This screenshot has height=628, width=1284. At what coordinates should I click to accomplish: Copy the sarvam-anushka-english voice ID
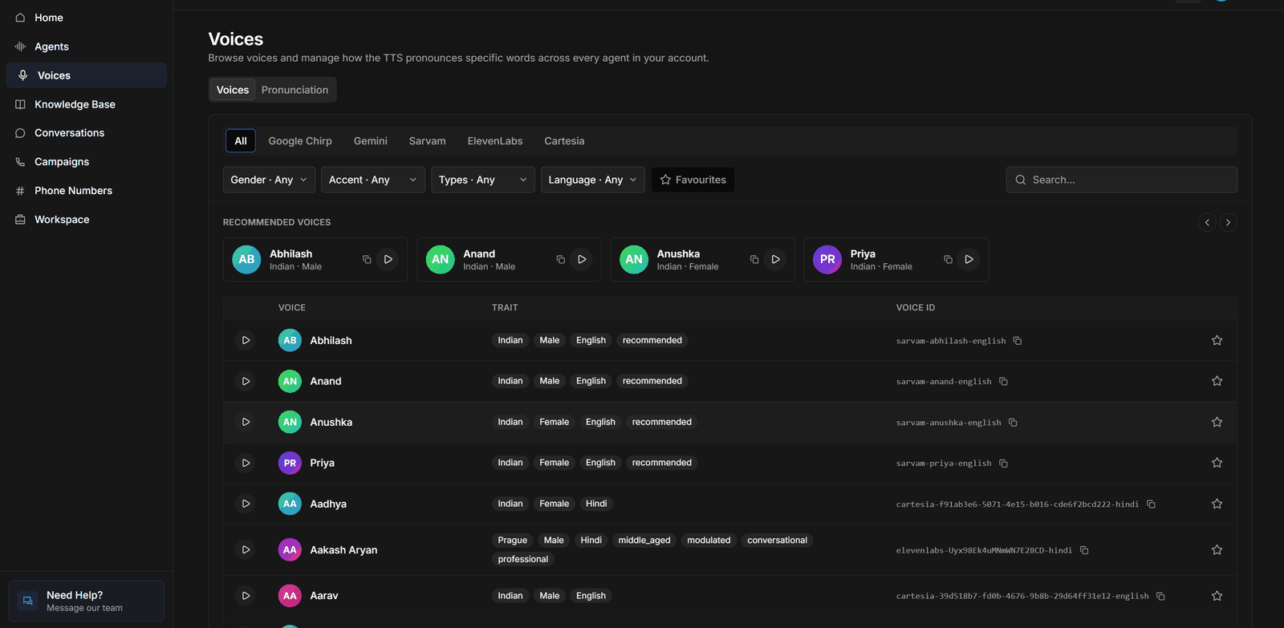tap(1013, 423)
